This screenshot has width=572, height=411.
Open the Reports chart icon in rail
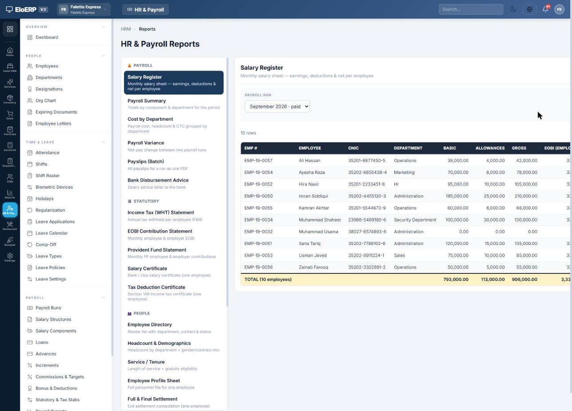coord(10,194)
